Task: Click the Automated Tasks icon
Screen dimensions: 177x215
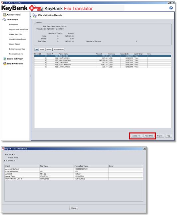Action: 5,15
